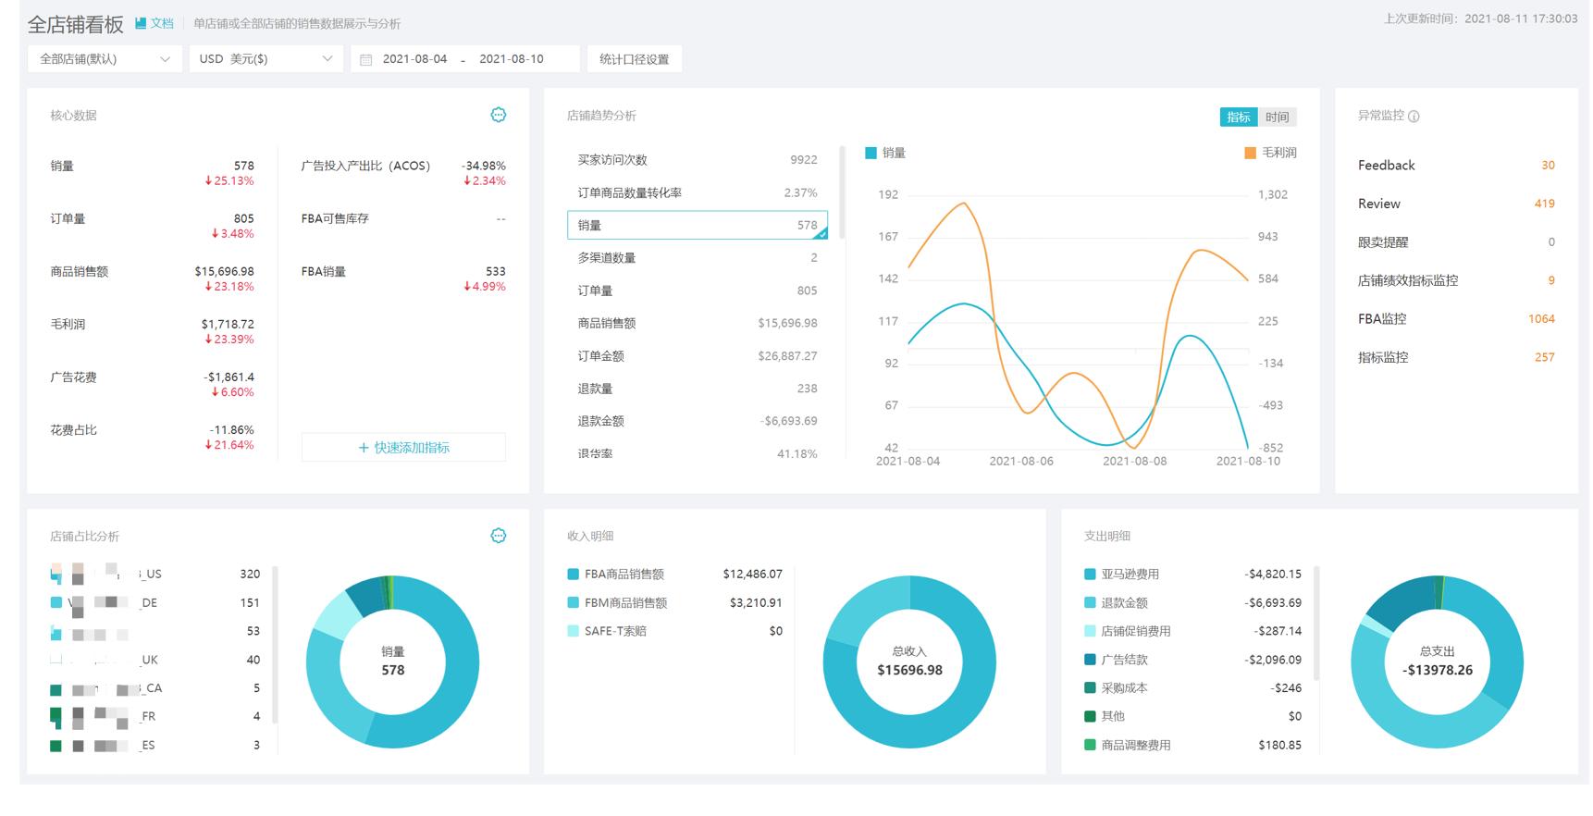Click 亚马逊费用 color swatch in expense legend
Image resolution: width=1593 pixels, height=816 pixels.
1090,575
